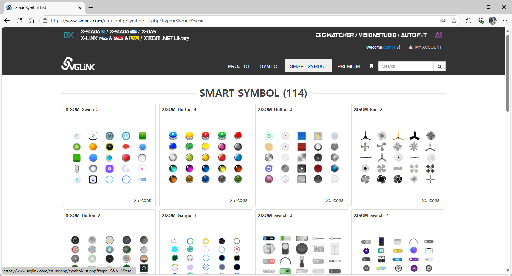Click XISOM_Switch_3 switches thumbnail
Screen dimensions: 512x276
[x=302, y=255]
